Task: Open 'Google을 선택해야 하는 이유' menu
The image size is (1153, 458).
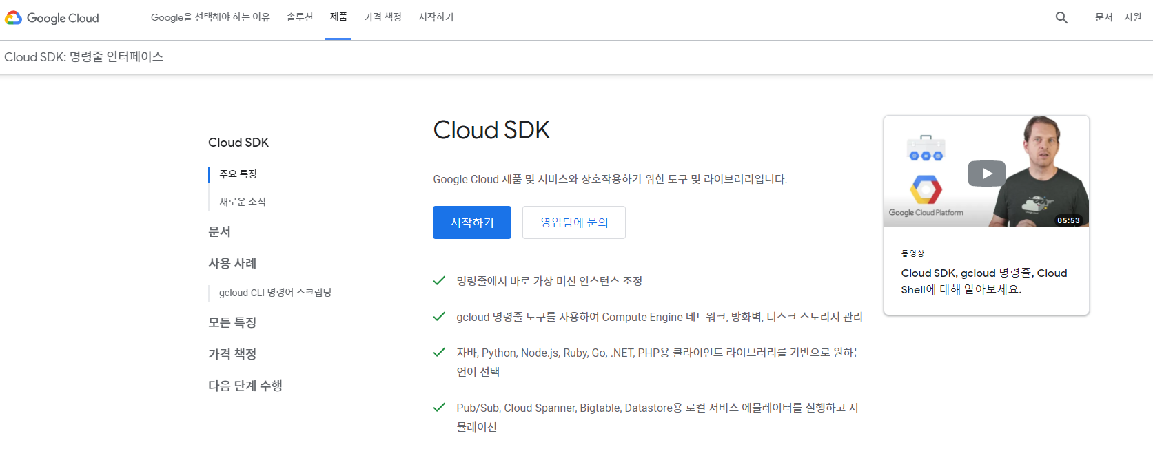Action: [210, 17]
